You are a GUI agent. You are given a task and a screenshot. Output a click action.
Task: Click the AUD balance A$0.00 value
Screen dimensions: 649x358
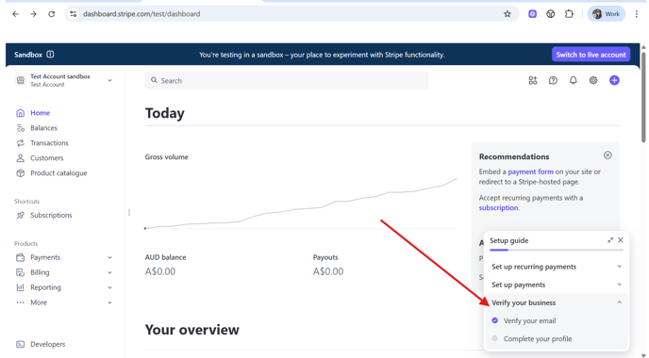click(x=160, y=271)
